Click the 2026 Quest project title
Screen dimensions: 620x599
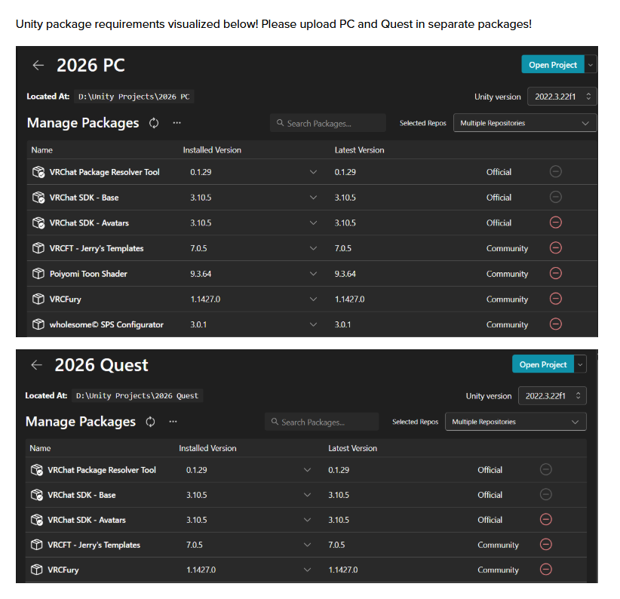click(101, 365)
